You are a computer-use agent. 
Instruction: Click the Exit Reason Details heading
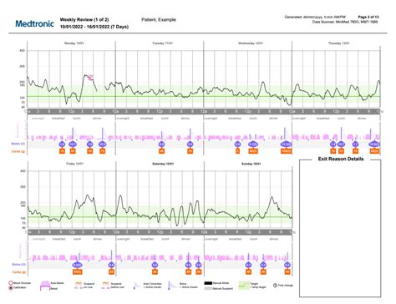pos(341,159)
